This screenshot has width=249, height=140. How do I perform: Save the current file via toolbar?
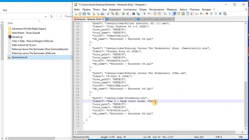coord(84,14)
